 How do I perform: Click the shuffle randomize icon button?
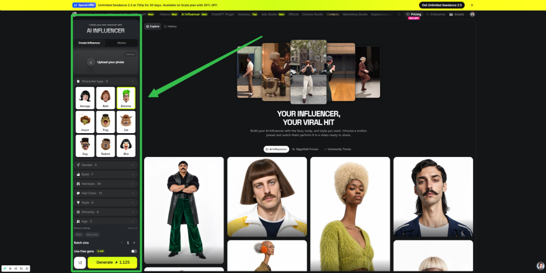pos(80,262)
